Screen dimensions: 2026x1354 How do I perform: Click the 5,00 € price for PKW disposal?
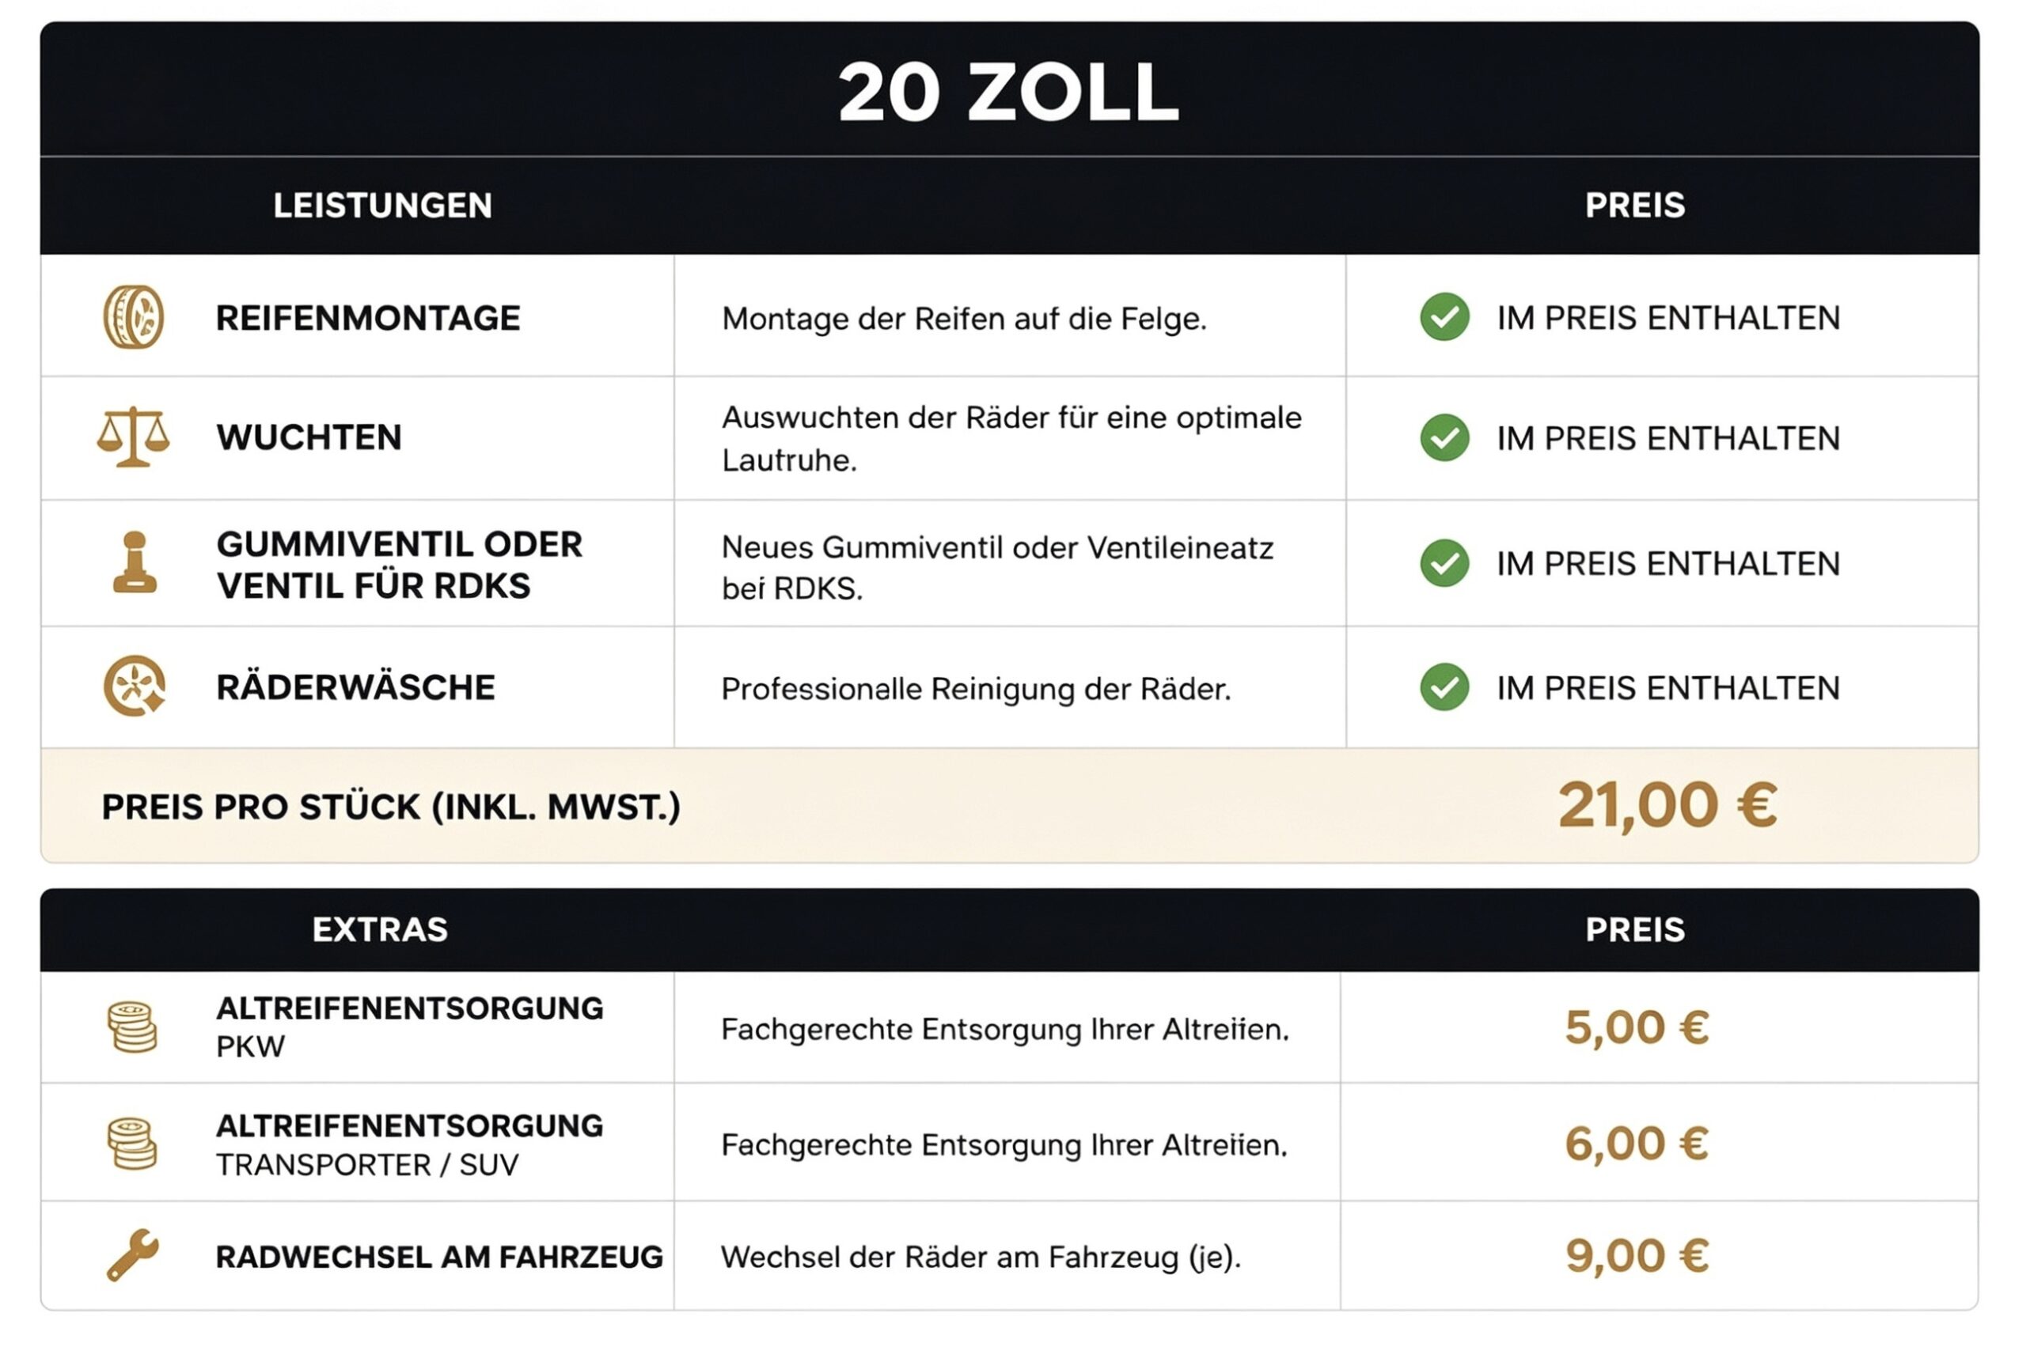[1637, 1027]
